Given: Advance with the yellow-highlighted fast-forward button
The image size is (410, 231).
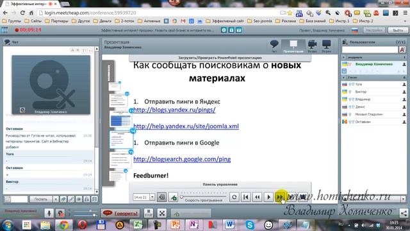Looking at the screenshot, I should click(280, 197).
